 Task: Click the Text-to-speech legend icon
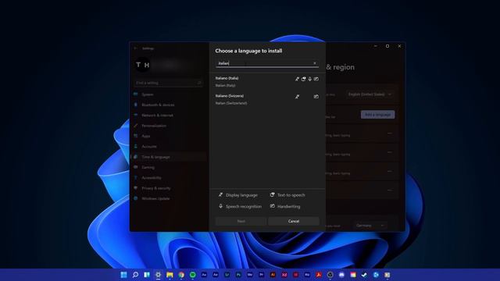pyautogui.click(x=273, y=194)
